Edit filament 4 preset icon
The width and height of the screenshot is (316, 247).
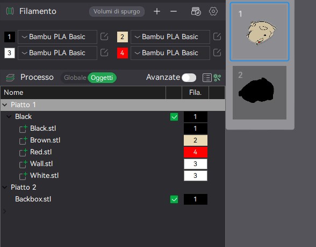click(217, 53)
